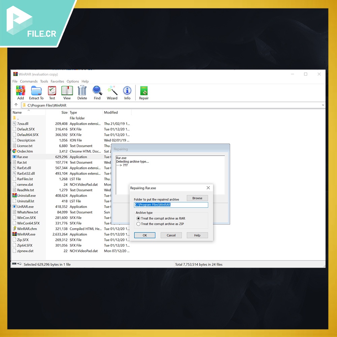Screen dimensions: 337x337
Task: Click the repaired archive folder path field
Action: pyautogui.click(x=171, y=205)
